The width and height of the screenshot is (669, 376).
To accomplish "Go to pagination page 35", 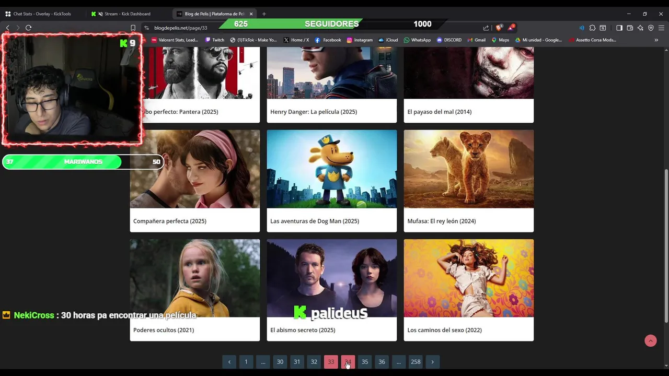I will pos(365,362).
